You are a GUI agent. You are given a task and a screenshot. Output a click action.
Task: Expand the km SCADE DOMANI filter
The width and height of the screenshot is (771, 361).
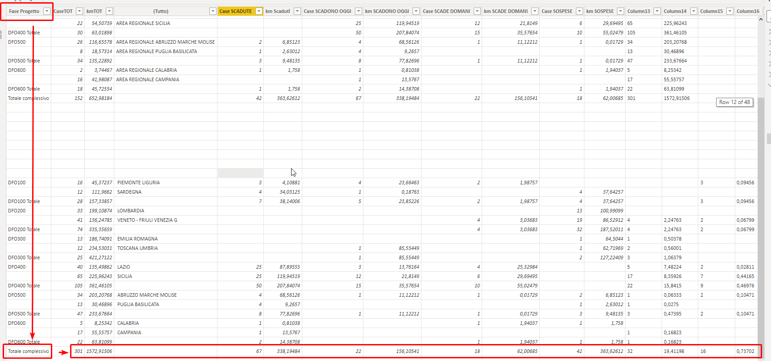click(535, 11)
